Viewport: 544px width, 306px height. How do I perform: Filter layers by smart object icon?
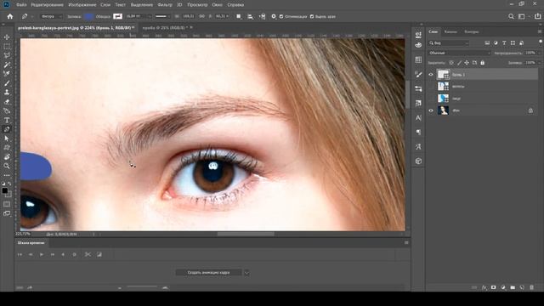[521, 42]
